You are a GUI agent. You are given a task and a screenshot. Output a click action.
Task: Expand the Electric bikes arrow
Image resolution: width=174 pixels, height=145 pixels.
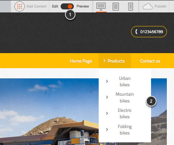pyautogui.click(x=107, y=113)
